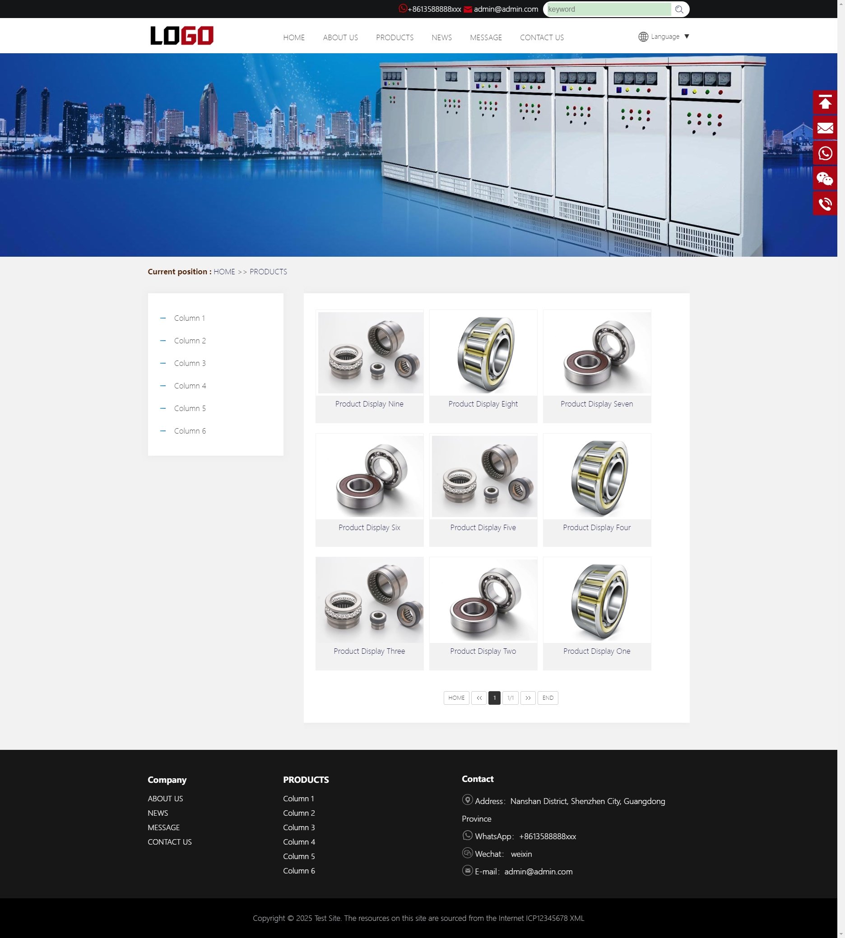Click the keyword search input field
The height and width of the screenshot is (938, 845).
click(x=608, y=9)
